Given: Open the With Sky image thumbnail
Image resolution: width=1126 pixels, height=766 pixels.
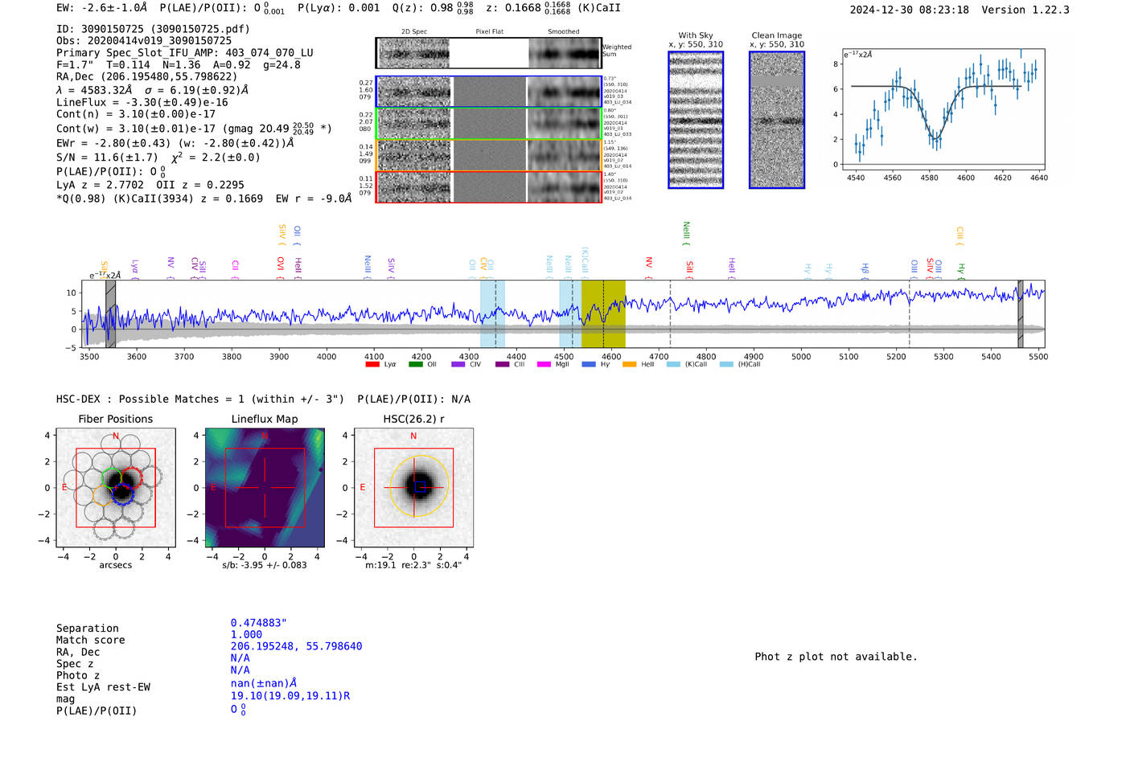Looking at the screenshot, I should click(x=696, y=120).
